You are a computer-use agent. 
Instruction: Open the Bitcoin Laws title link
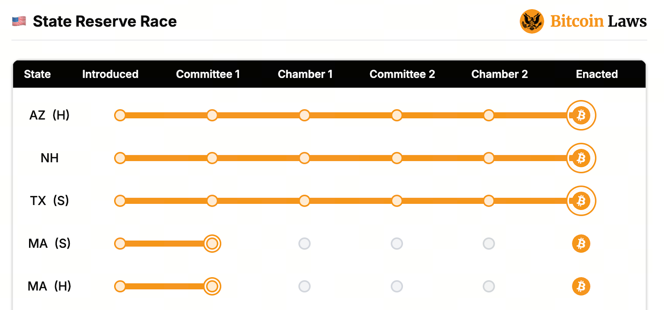tap(598, 21)
